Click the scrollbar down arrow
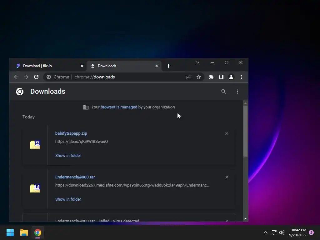This screenshot has height=240, width=320. point(246,219)
